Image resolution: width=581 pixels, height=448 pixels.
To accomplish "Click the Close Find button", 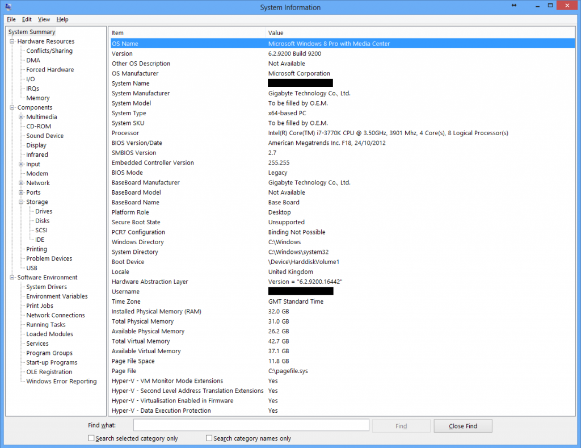I will (463, 426).
